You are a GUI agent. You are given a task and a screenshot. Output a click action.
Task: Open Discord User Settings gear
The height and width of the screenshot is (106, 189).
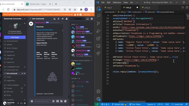point(25,103)
